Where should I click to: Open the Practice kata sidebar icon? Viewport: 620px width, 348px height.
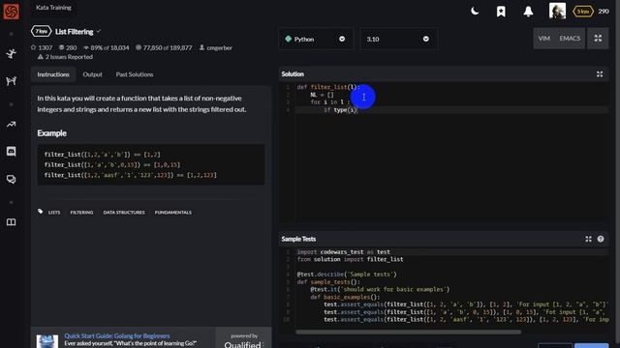coord(11,53)
